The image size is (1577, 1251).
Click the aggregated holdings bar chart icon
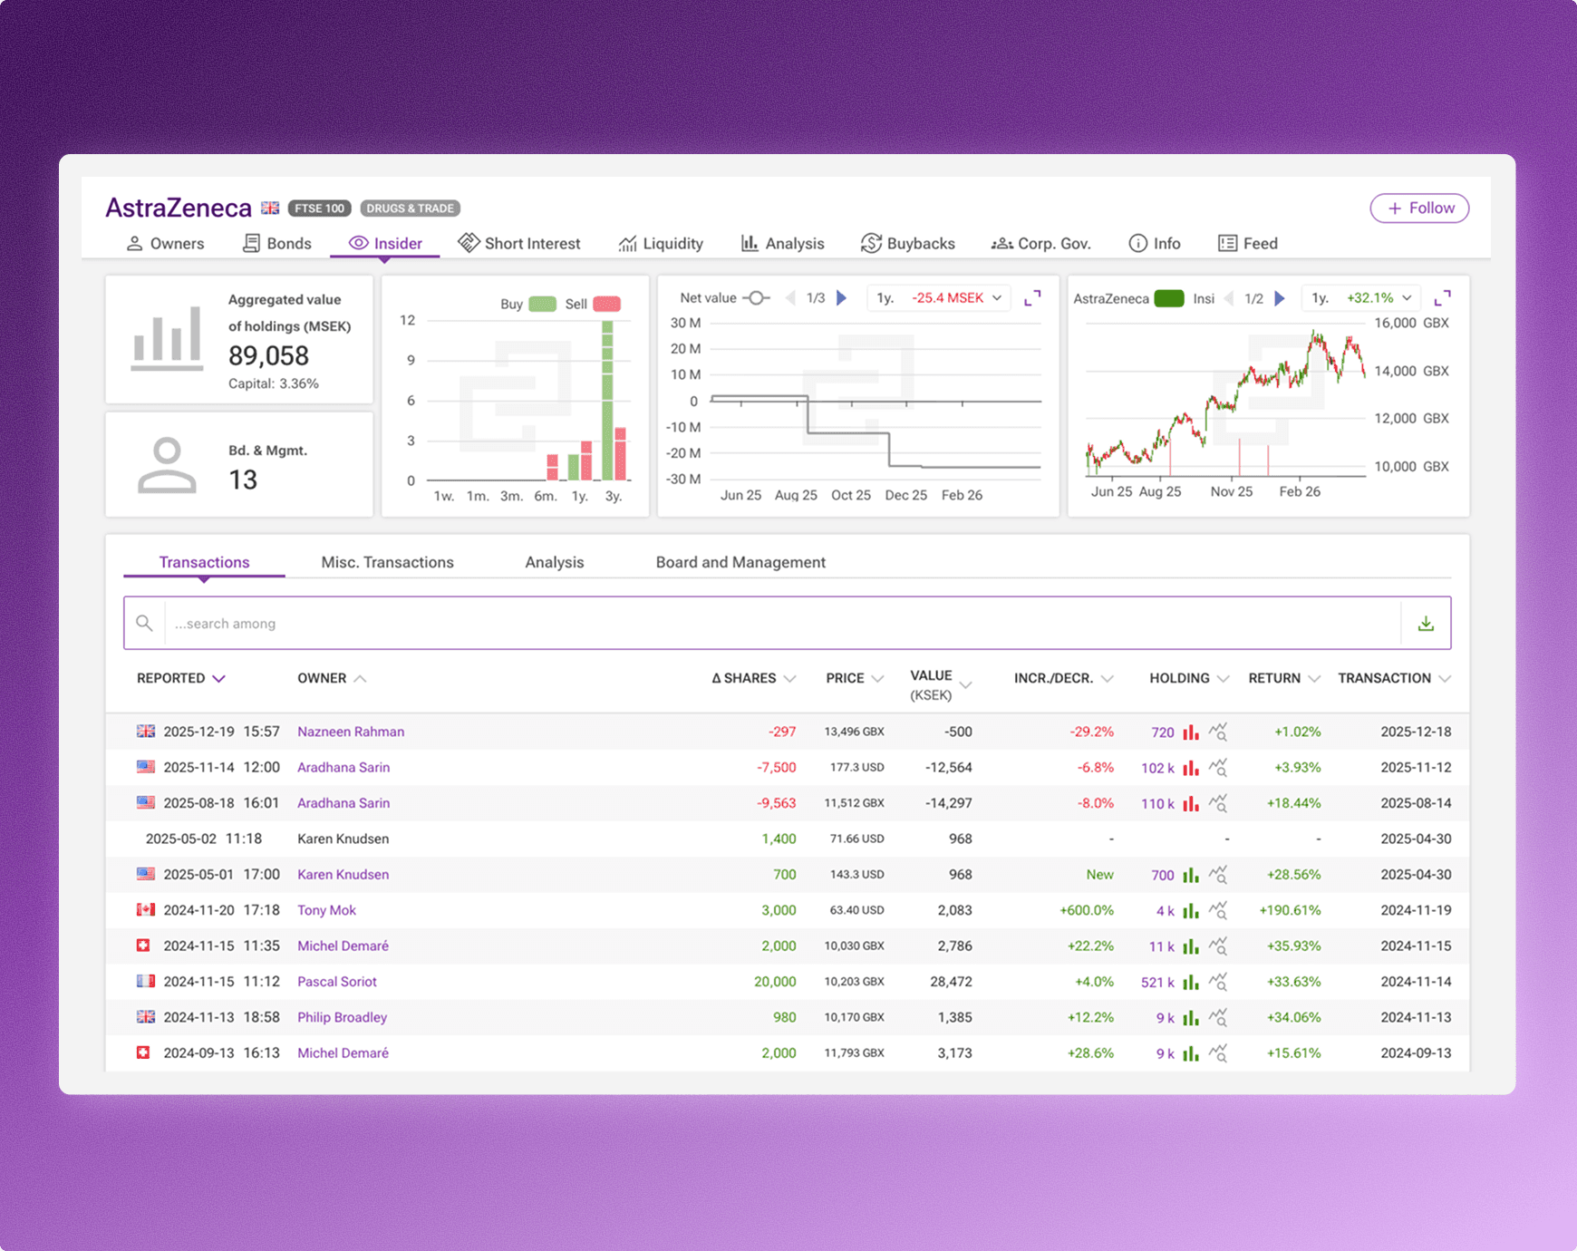coord(168,339)
